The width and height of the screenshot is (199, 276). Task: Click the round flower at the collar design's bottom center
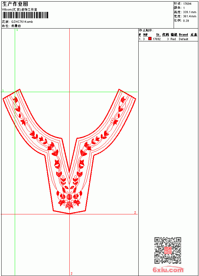69,197
